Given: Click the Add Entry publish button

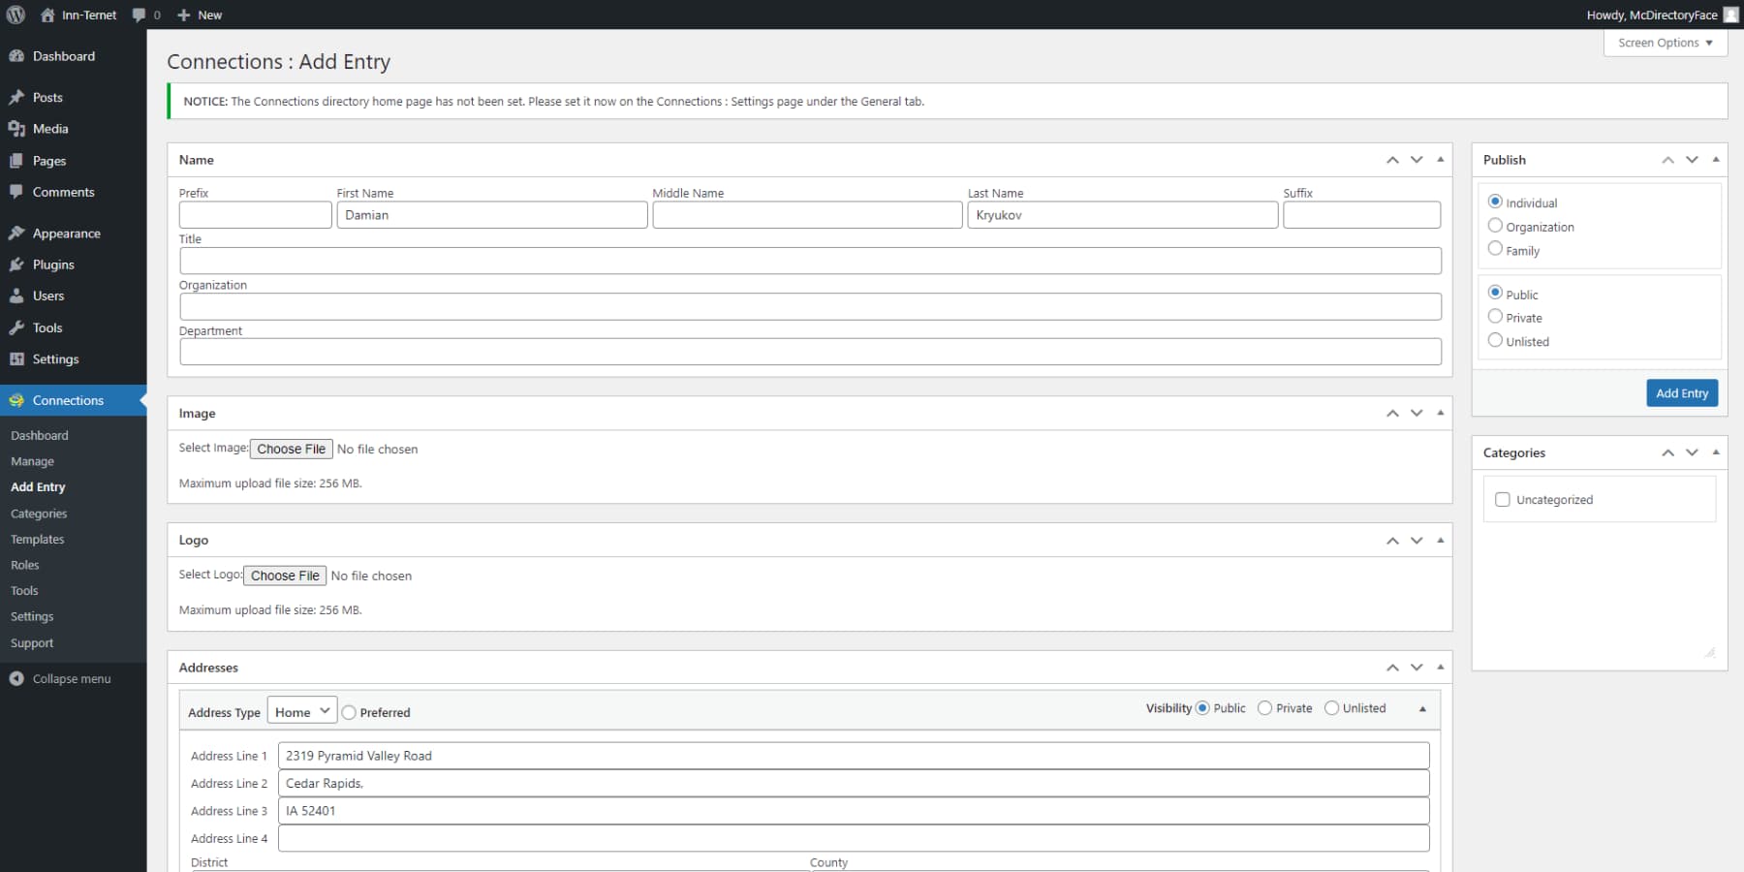Looking at the screenshot, I should coord(1682,392).
